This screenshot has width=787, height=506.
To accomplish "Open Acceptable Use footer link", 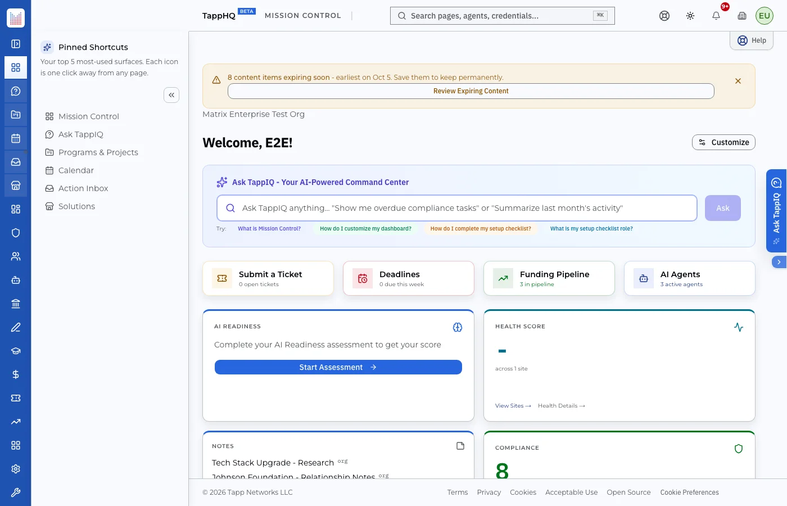I will coord(572,493).
